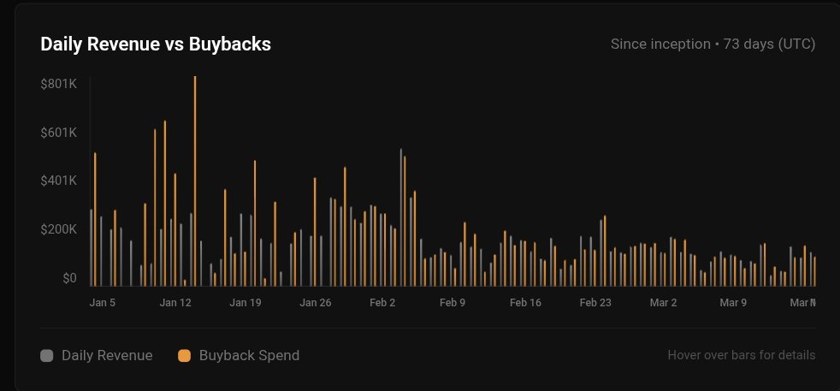Viewport: 840px width, 391px height.
Task: Click the Feb 9 x-axis label
Action: click(x=453, y=303)
